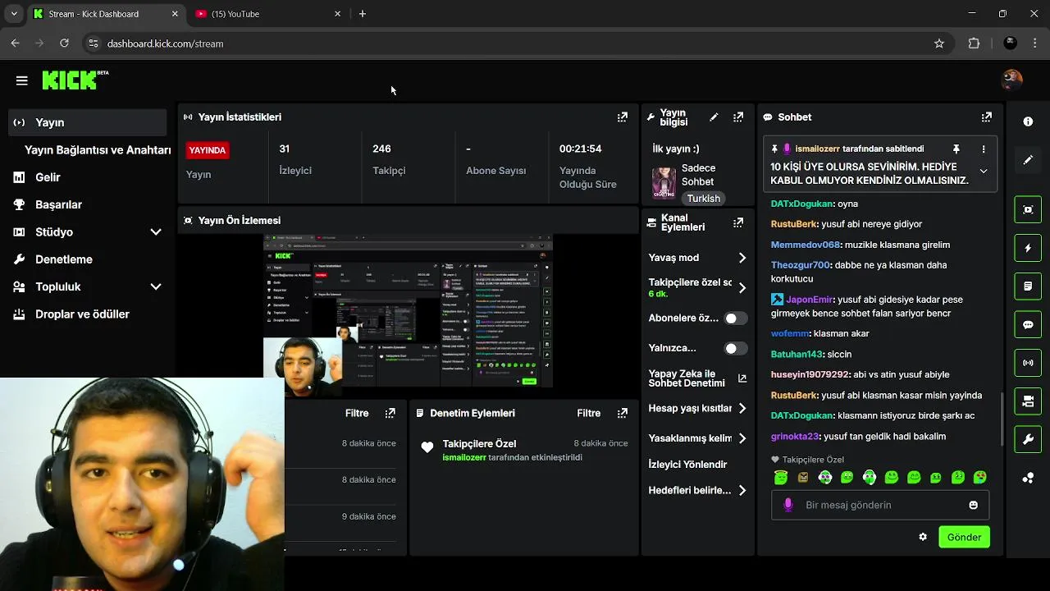Viewport: 1050px width, 591px height.
Task: Open the emoji picker in message box
Action: point(973,505)
